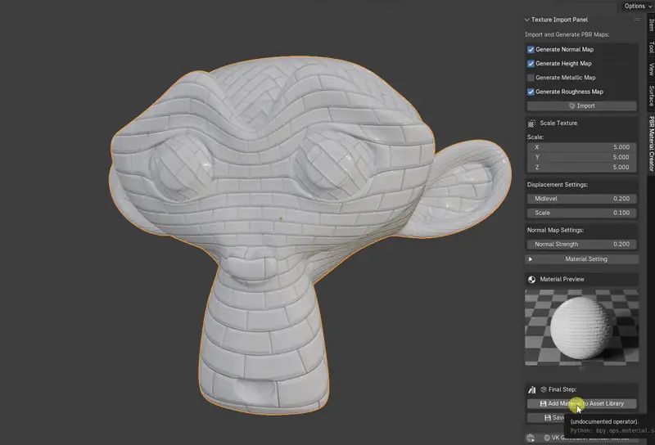This screenshot has width=655, height=445.
Task: Adjust the displacement Midlevel slider
Action: (581, 199)
